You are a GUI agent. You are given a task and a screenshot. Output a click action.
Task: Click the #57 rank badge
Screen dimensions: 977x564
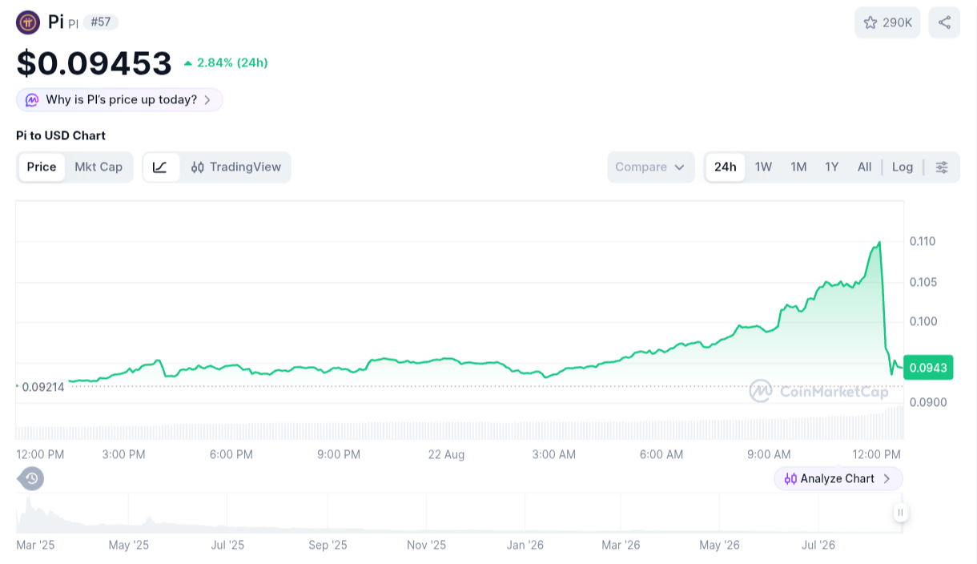pos(101,22)
